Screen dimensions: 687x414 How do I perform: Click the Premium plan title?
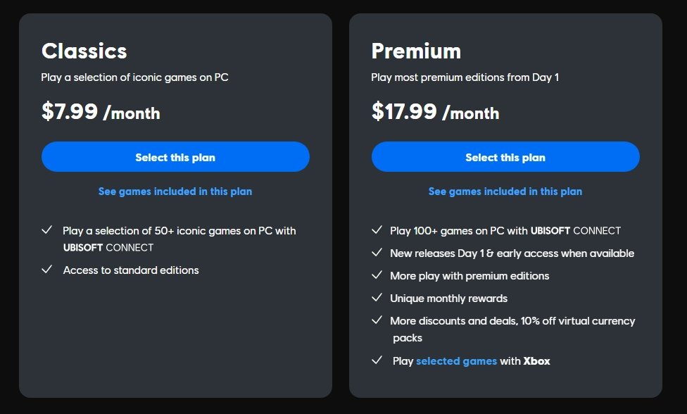click(416, 51)
